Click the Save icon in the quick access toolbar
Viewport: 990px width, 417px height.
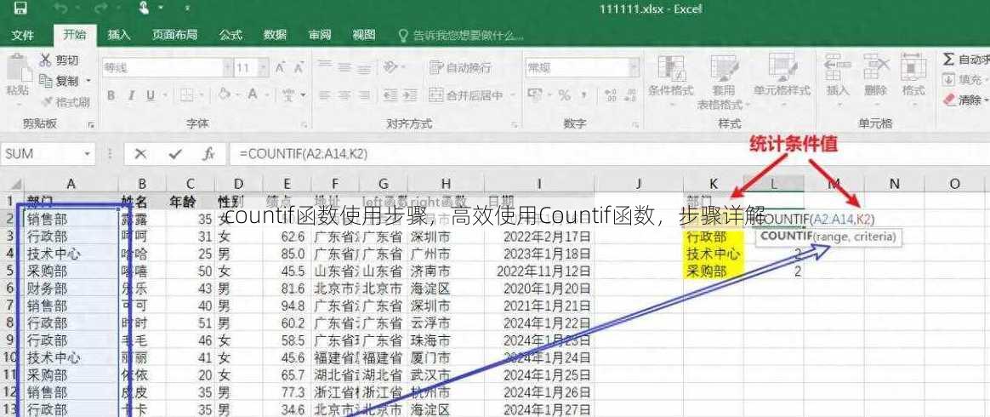tap(20, 9)
